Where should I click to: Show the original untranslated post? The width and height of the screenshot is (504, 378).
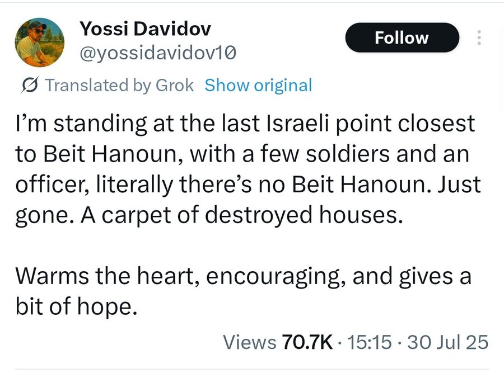[258, 86]
